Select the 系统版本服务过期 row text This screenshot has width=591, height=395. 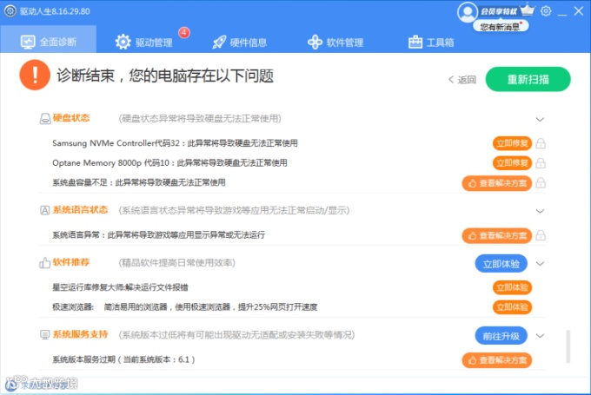point(123,359)
